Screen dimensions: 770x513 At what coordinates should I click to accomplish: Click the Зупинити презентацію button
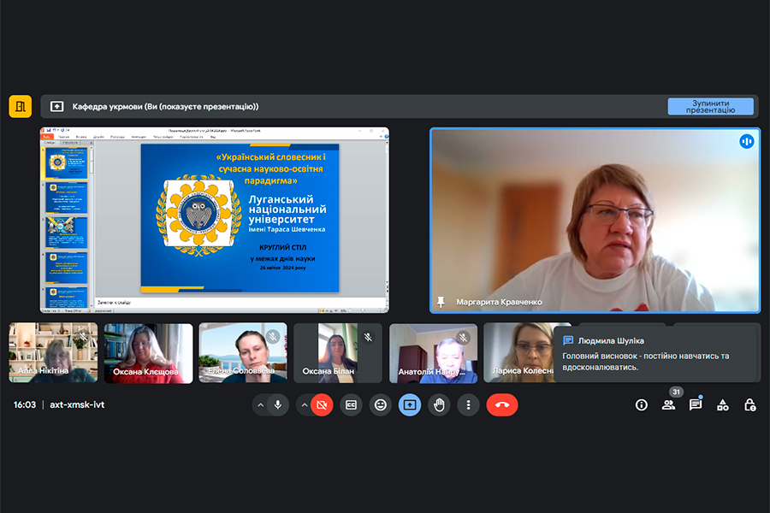[711, 107]
